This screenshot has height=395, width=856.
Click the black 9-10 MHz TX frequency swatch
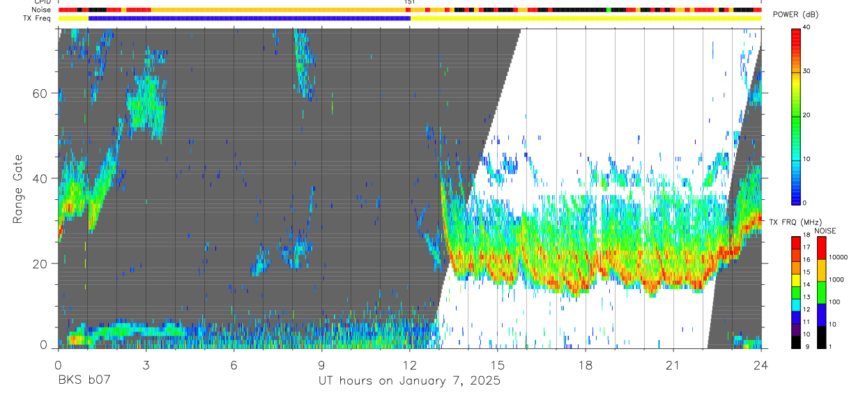(x=795, y=341)
